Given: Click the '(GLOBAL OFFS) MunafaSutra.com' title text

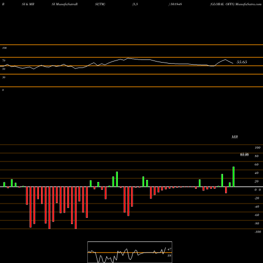Looking at the screenshot, I should (x=236, y=4).
